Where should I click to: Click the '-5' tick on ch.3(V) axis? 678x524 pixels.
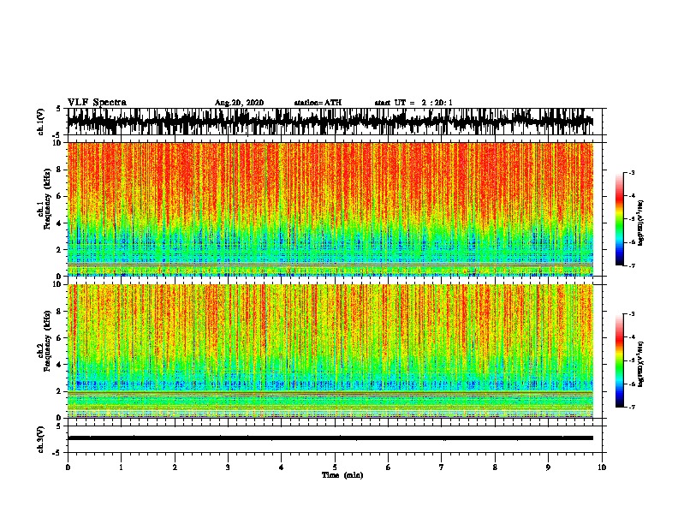(x=56, y=453)
